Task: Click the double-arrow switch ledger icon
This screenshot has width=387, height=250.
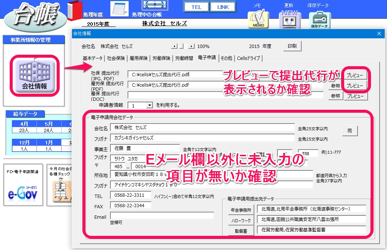Action: click(154, 5)
